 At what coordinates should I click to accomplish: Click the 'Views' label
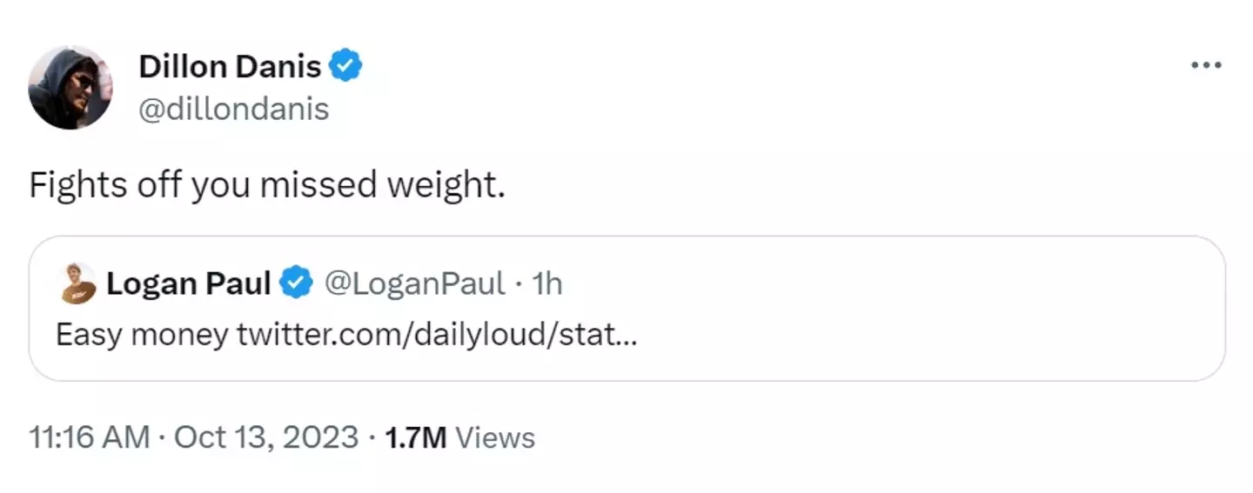[x=495, y=437]
